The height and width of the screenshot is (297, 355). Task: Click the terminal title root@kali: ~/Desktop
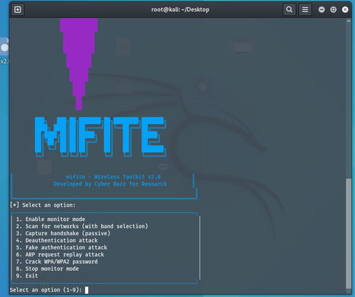point(180,9)
